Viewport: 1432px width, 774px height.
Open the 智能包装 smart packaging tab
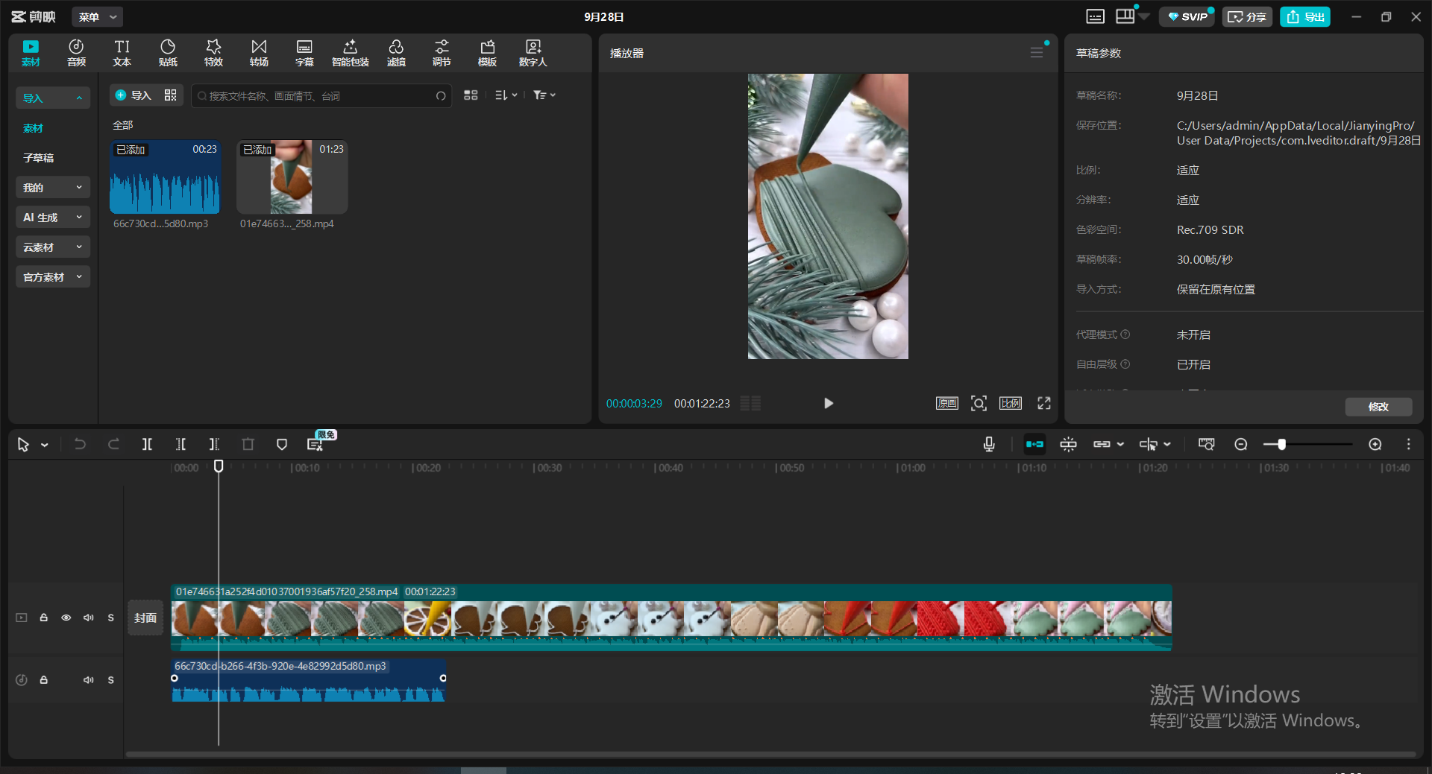[x=351, y=53]
